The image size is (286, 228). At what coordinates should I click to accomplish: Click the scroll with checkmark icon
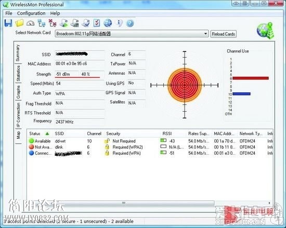pyautogui.click(x=86, y=23)
